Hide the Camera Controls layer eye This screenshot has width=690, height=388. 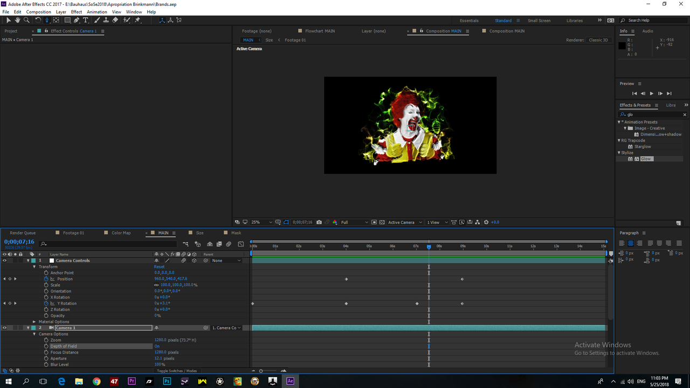pos(5,261)
